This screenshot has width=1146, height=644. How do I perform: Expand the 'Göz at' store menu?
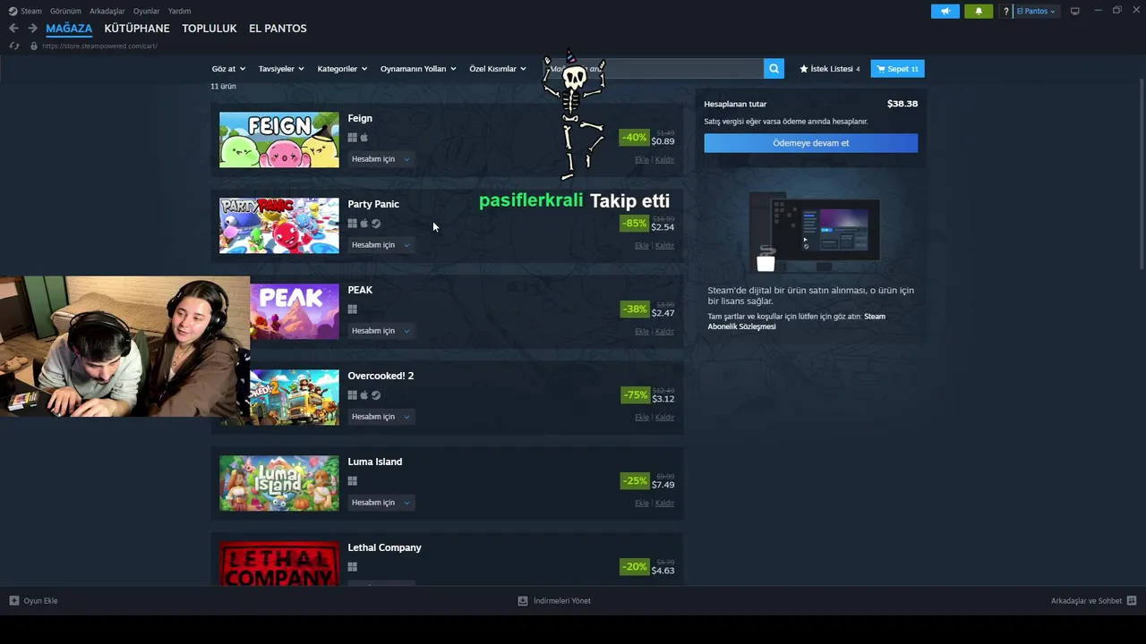[x=228, y=69]
